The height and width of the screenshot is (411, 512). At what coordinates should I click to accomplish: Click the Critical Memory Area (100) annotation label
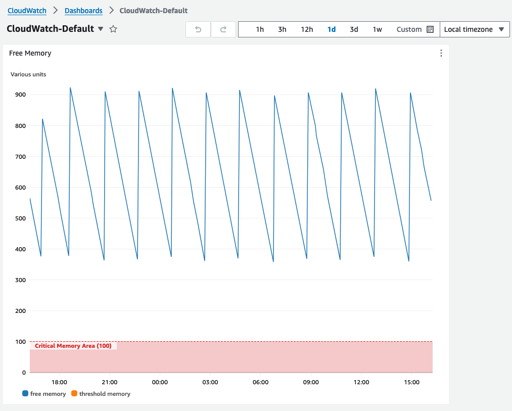73,346
